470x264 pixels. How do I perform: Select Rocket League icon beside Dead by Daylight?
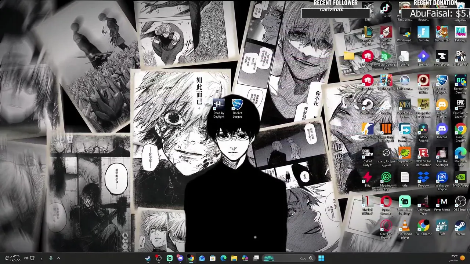tap(237, 109)
